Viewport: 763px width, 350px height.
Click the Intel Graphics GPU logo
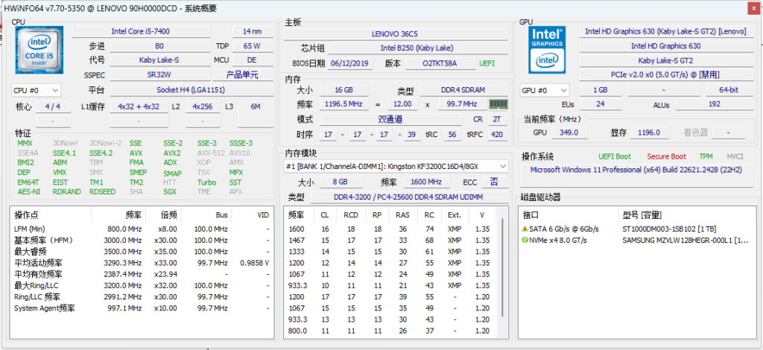[x=547, y=50]
